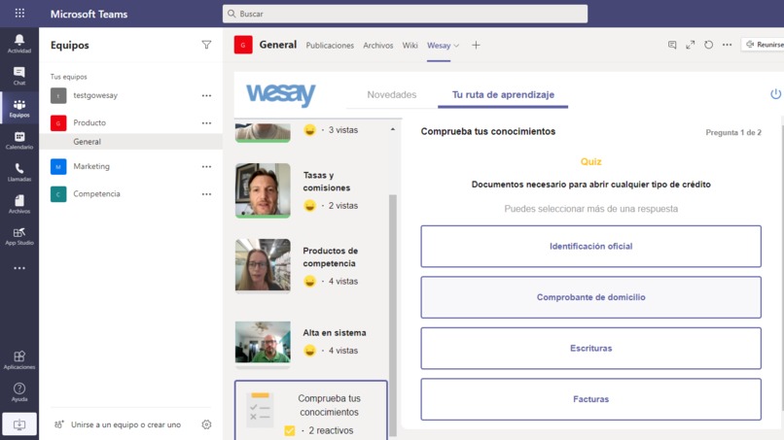This screenshot has width=784, height=440.
Task: Open the manage teams settings gear
Action: [206, 424]
